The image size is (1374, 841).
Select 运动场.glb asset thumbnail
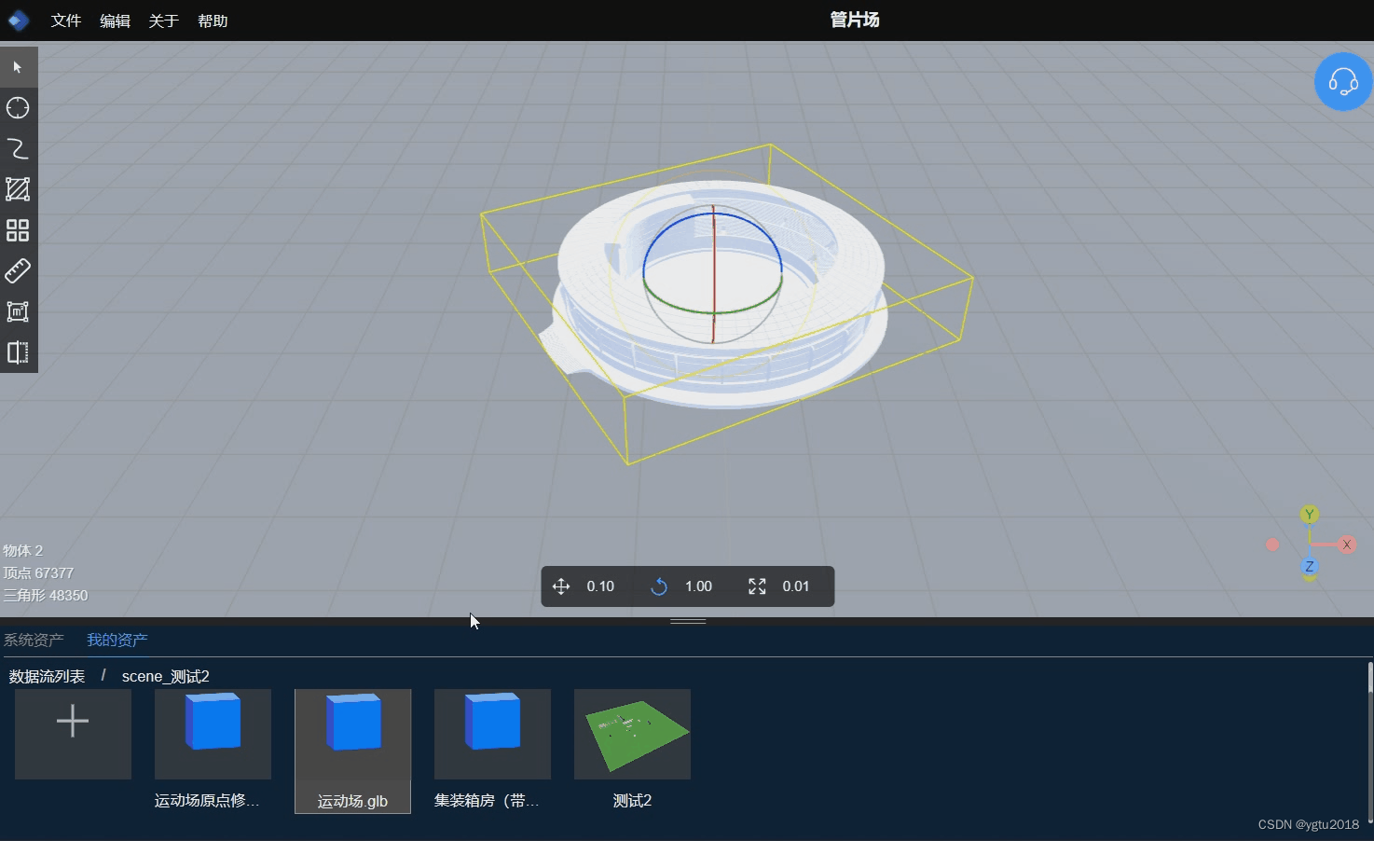click(352, 735)
